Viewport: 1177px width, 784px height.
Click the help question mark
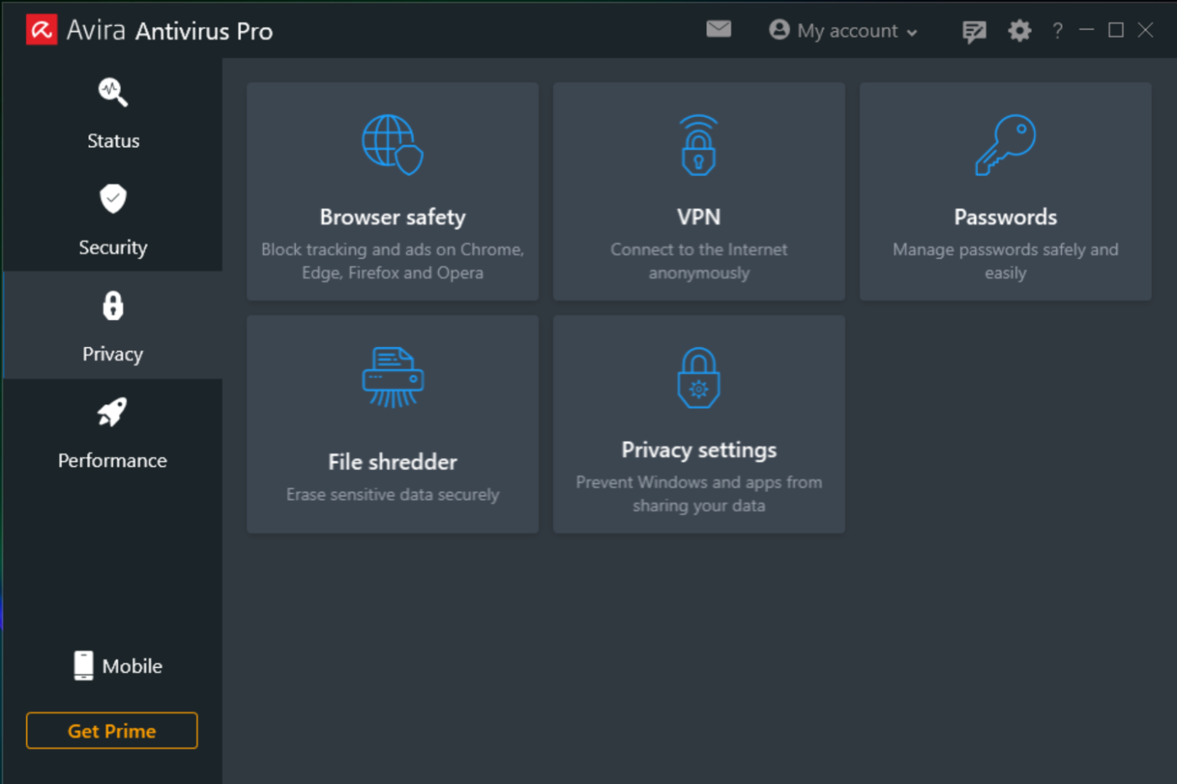(x=1057, y=30)
